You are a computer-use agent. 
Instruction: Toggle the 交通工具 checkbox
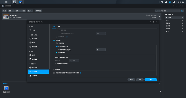pos(54,40)
